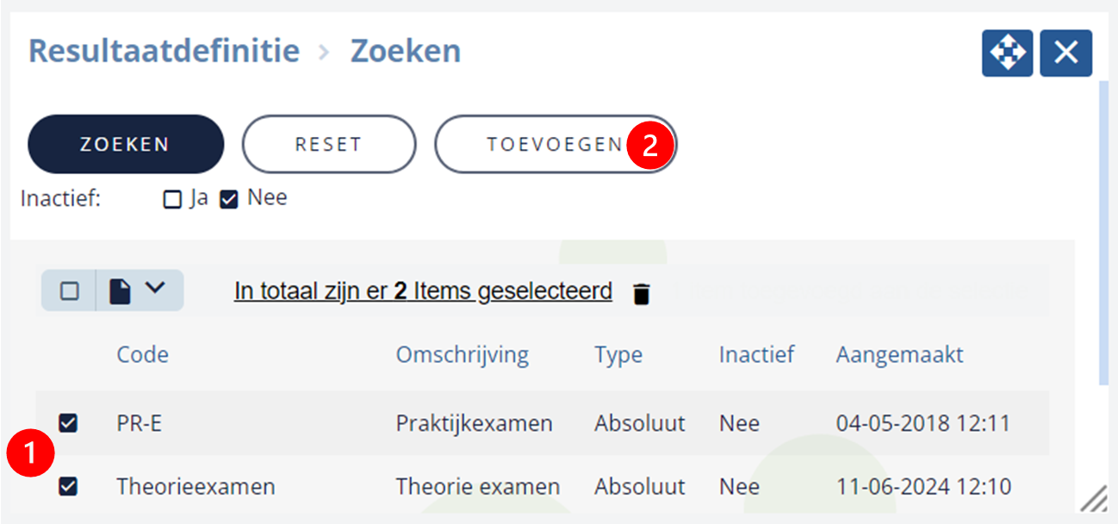This screenshot has height=524, width=1118.
Task: Click the Zoeken button
Action: 126,145
